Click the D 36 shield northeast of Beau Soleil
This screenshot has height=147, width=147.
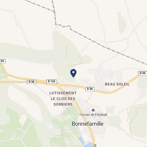tap(142, 73)
